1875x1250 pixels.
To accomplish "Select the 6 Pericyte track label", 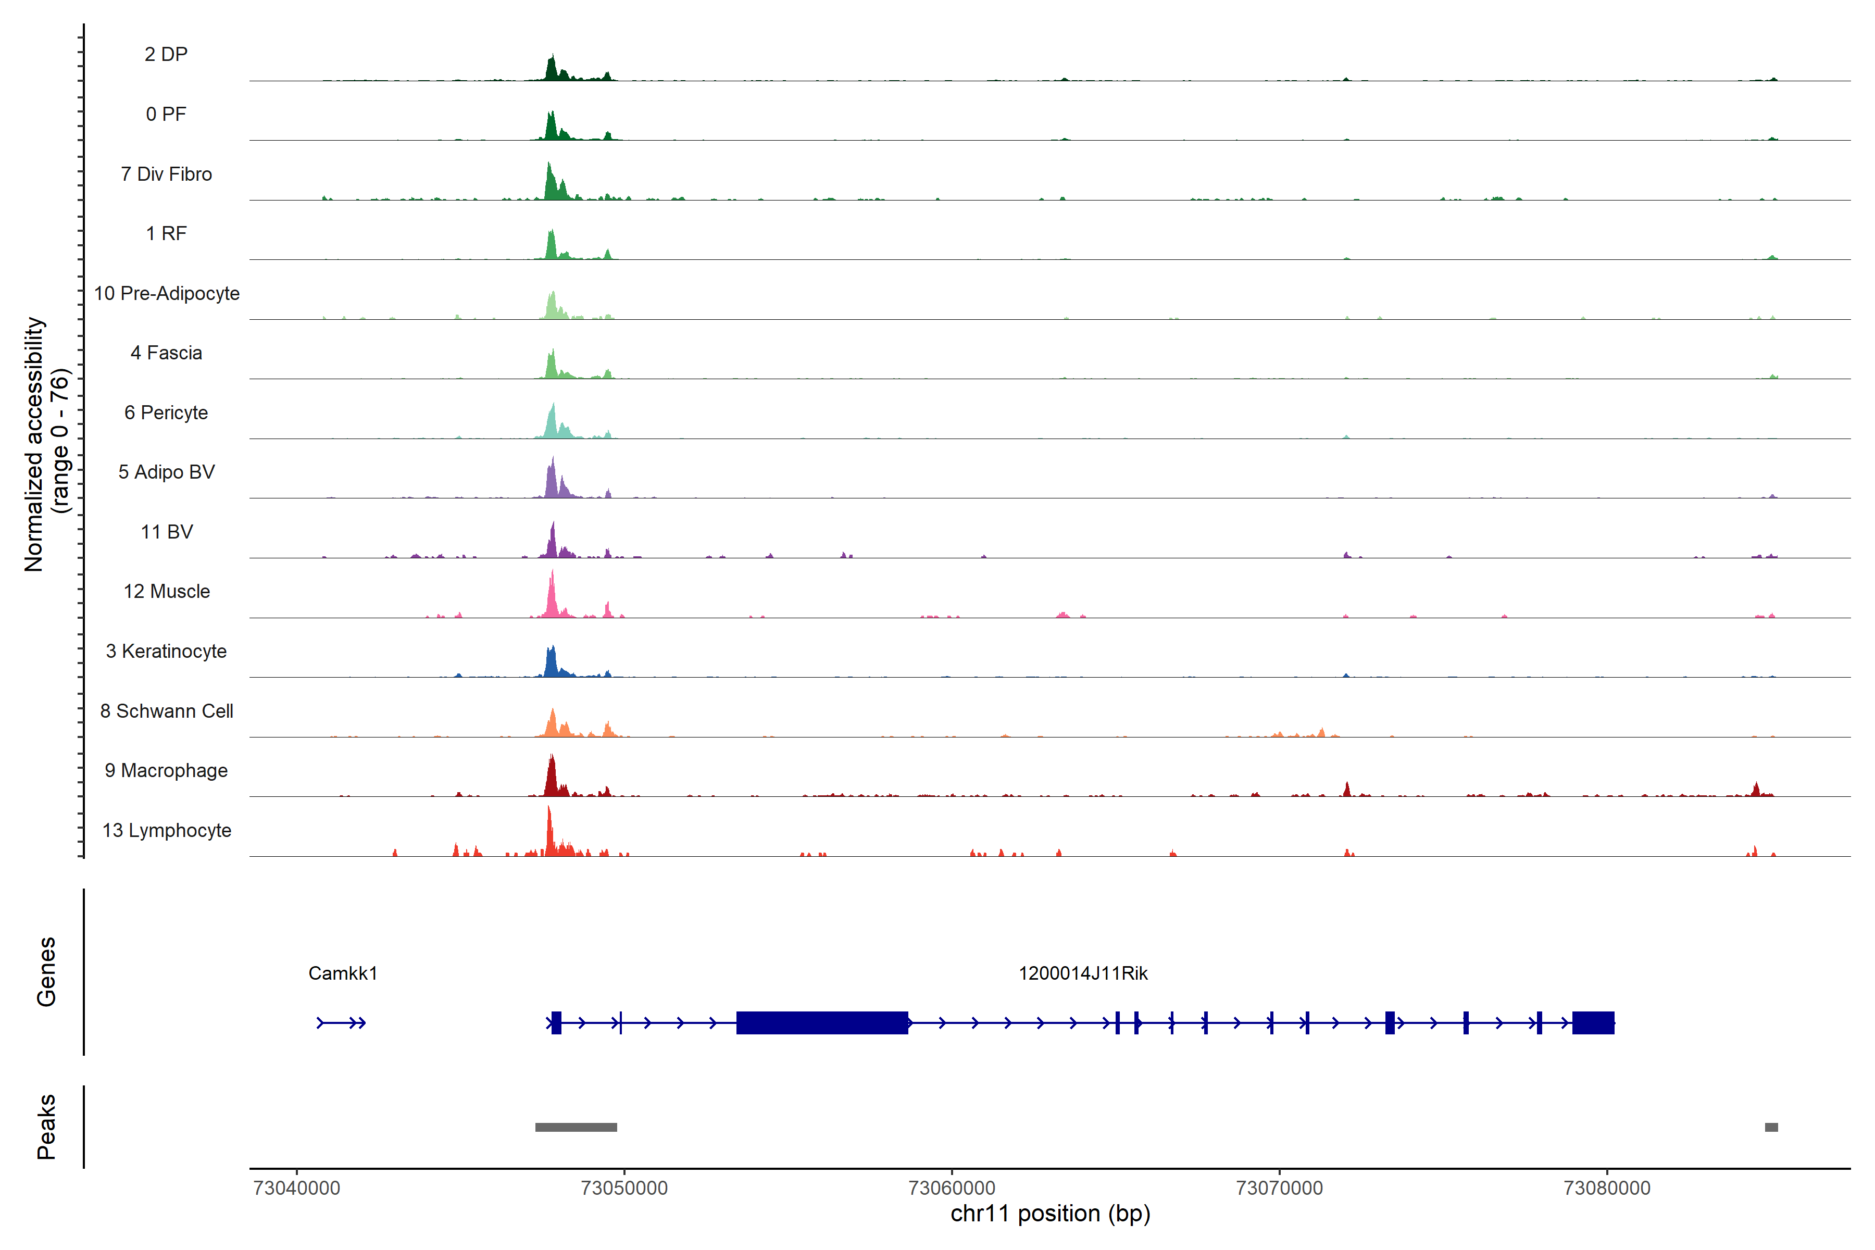I will [x=166, y=412].
